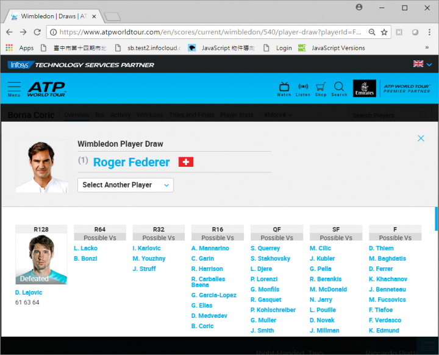439x355 pixels.
Task: Expand the dimmed #More# menu
Action: click(278, 115)
